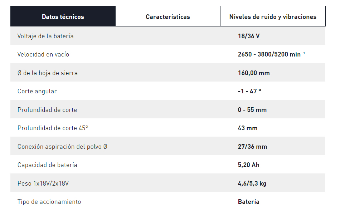Click the Ø de la hoja de sierra row
Image resolution: width=340 pixels, height=216 pixels.
(x=49, y=73)
